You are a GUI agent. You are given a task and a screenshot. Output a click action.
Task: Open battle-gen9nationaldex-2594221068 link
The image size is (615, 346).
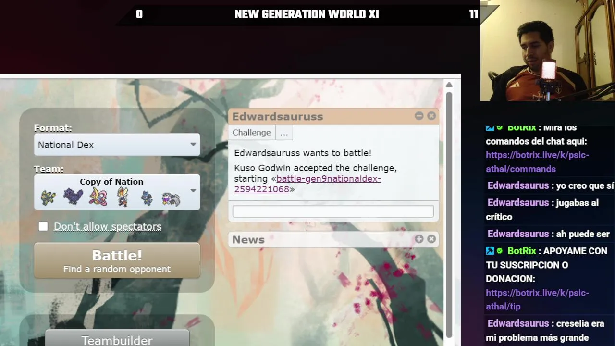pyautogui.click(x=307, y=184)
